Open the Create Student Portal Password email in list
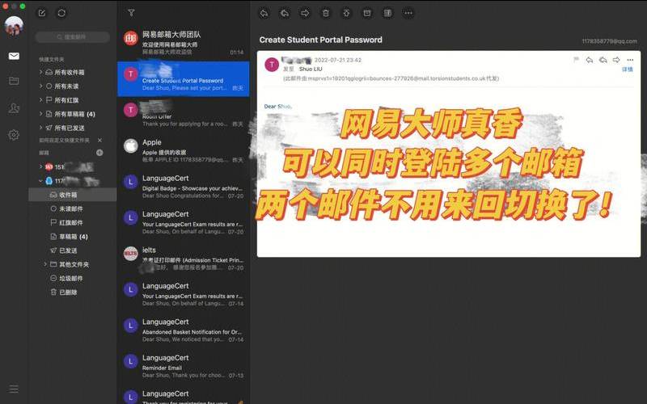This screenshot has height=404, width=647. coord(184,78)
